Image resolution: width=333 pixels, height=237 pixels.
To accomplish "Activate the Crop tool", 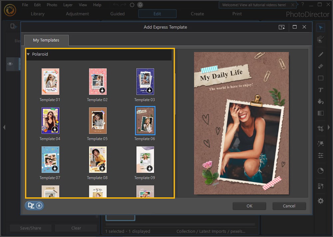I will 320,128.
